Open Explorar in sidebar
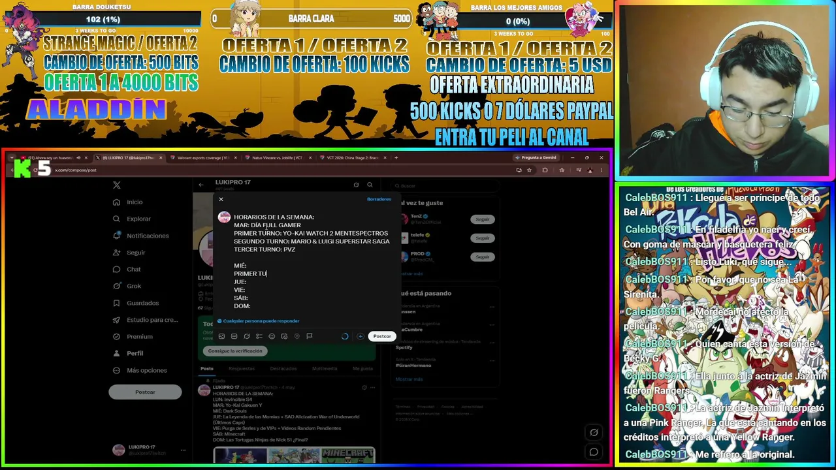The image size is (836, 470). 132,219
